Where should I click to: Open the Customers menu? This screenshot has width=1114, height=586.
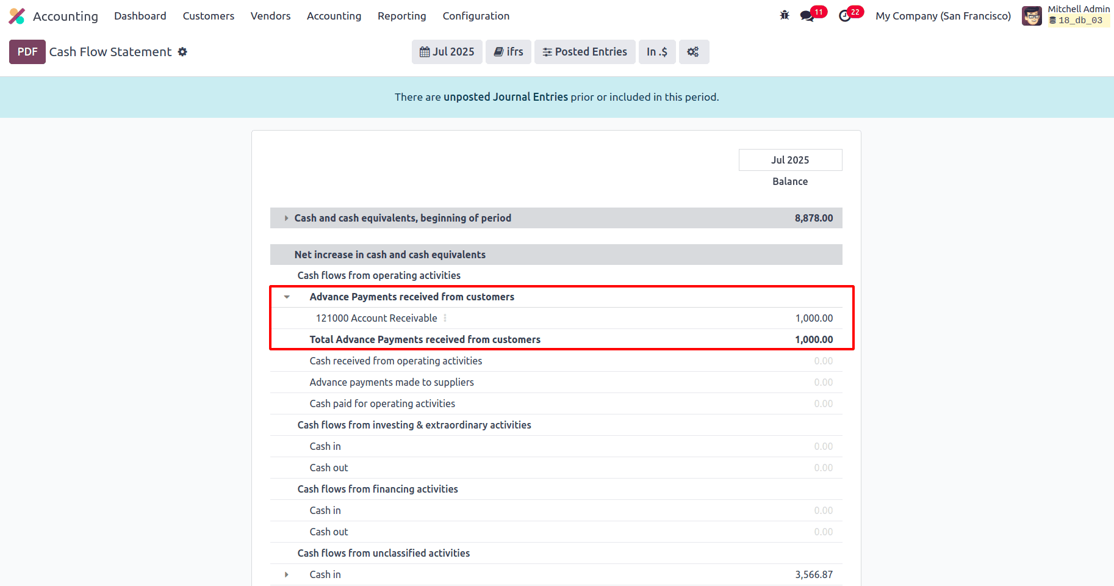click(209, 16)
